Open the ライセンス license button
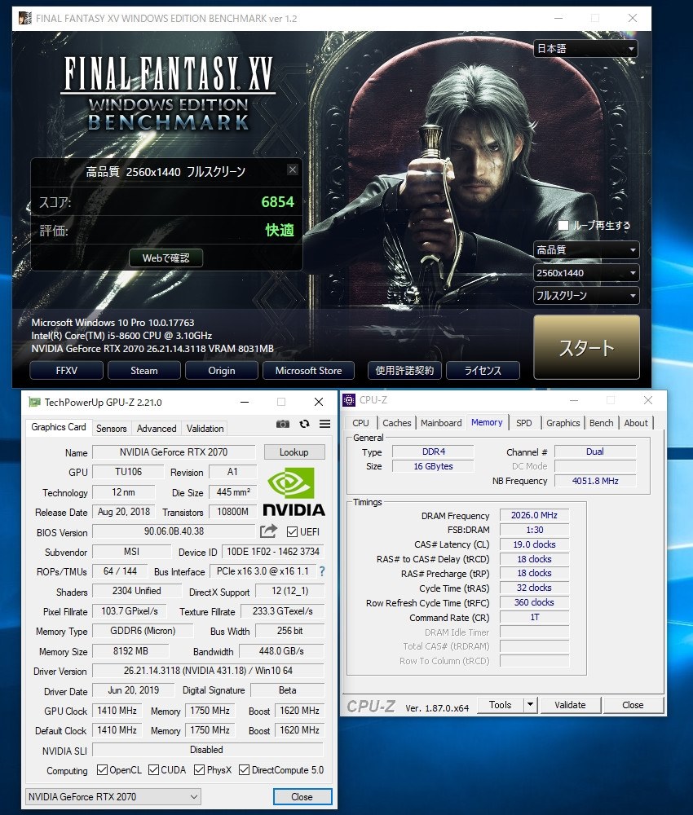693x815 pixels. [483, 371]
